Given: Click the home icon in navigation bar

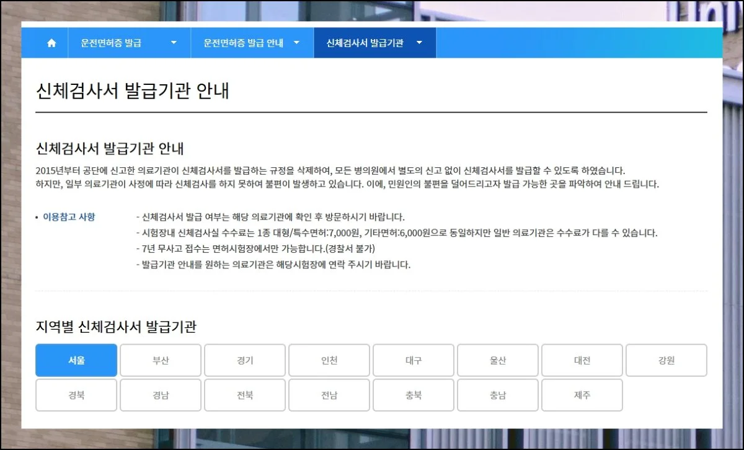Looking at the screenshot, I should 51,43.
